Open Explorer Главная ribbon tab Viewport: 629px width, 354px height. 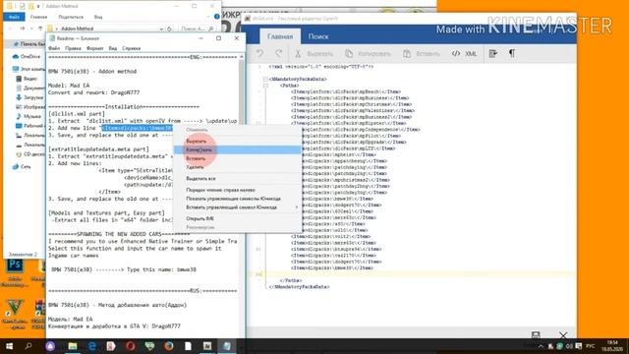[38, 17]
